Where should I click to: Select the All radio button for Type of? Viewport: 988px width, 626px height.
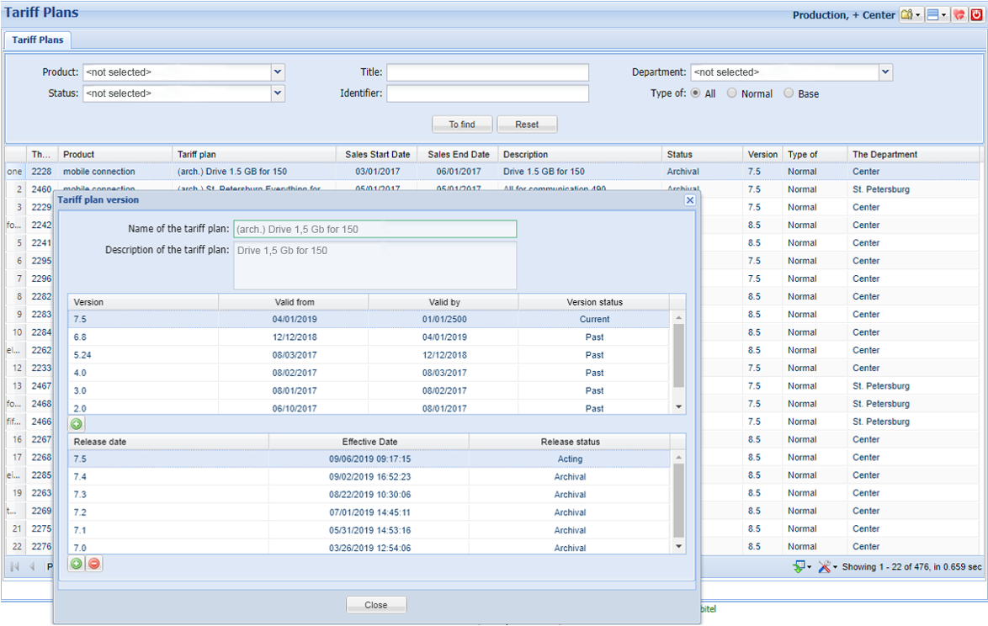[696, 93]
